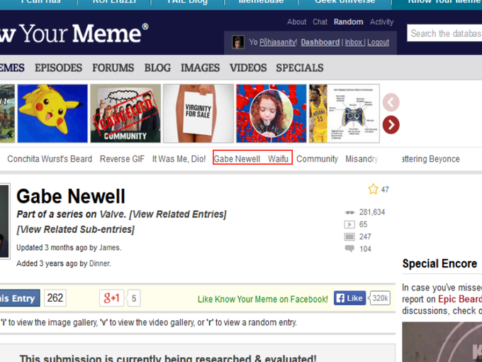Click the carousel next arrow
482x362 pixels.
[x=391, y=125]
